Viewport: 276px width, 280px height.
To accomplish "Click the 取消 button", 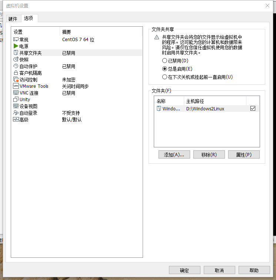I will (219, 270).
